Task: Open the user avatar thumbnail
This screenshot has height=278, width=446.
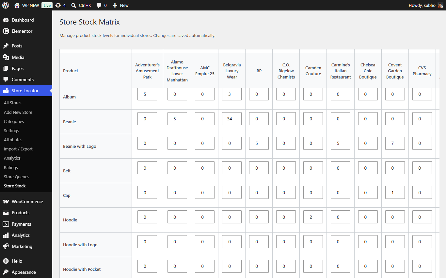Action: point(440,5)
